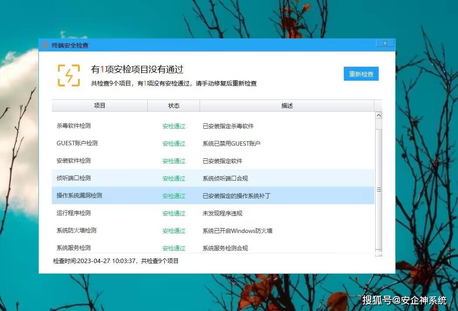Click 安检通过 status of 侦听端口检测

click(174, 178)
